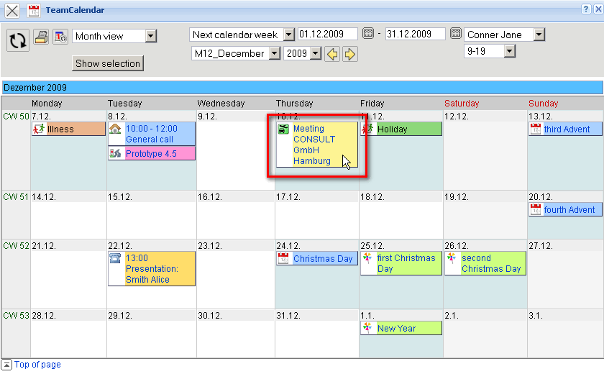The width and height of the screenshot is (604, 374).
Task: Click the CW 53 week label
Action: pos(16,316)
